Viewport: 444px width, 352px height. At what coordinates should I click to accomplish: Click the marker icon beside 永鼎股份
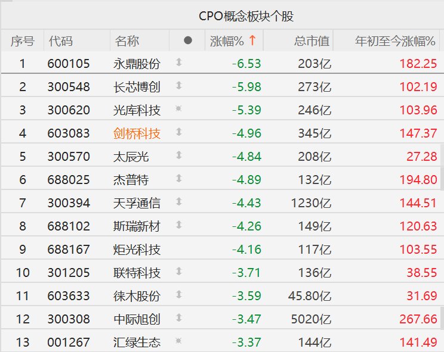tap(178, 63)
